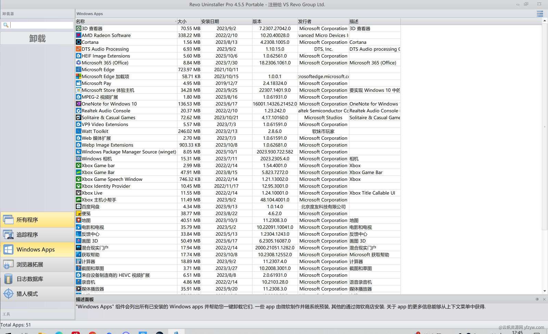The image size is (548, 334).
Task: Select the Windows 相机 icon
Action: [x=78, y=159]
